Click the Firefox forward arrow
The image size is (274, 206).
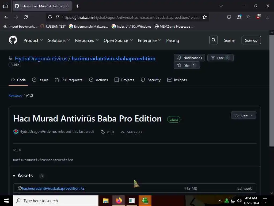(x=16, y=17)
